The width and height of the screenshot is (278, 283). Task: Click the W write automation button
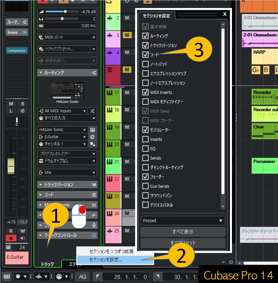click(23, 231)
